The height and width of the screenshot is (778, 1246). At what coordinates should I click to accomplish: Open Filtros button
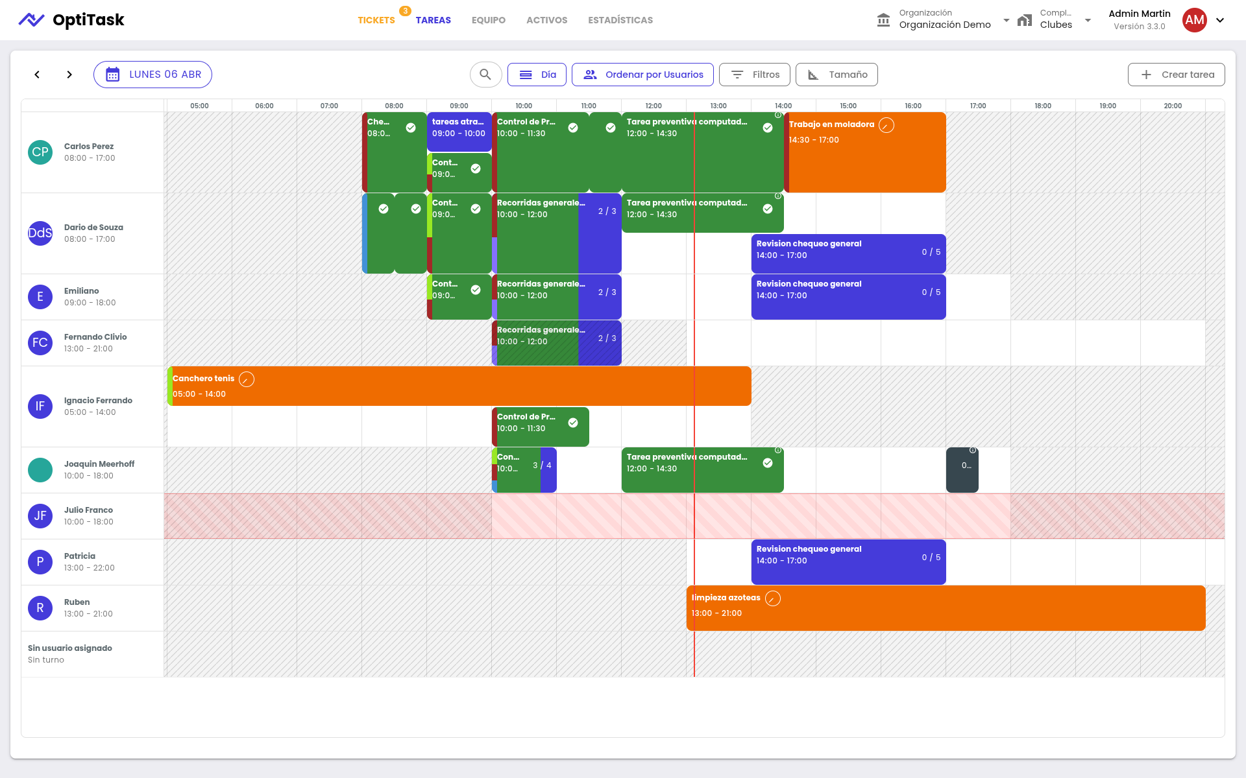[755, 75]
